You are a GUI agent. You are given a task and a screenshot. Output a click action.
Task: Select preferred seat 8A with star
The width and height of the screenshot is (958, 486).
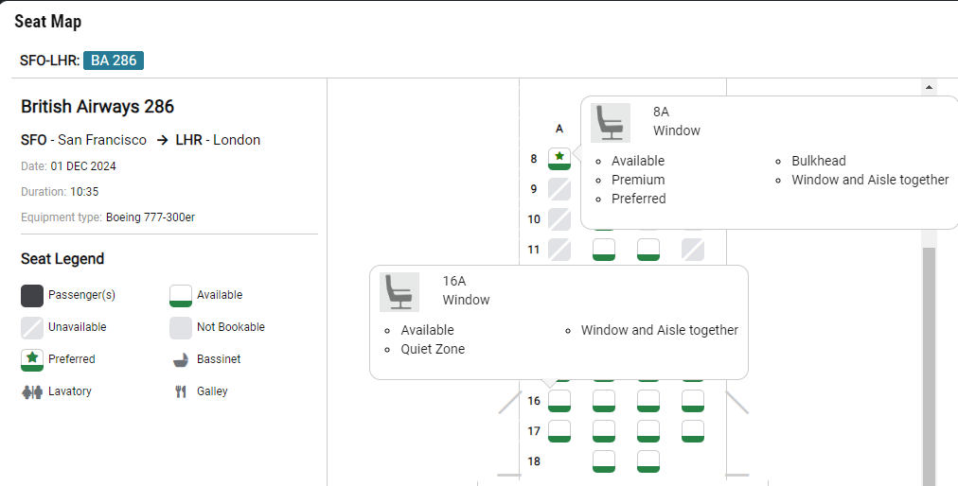point(559,159)
